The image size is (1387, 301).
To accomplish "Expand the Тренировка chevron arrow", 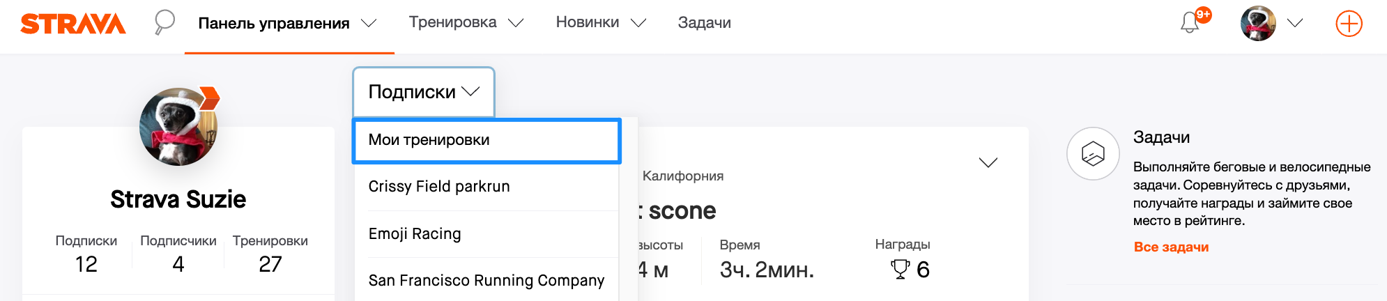I will pos(516,23).
